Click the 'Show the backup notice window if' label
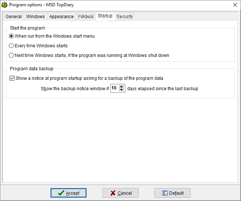 coord(75,88)
